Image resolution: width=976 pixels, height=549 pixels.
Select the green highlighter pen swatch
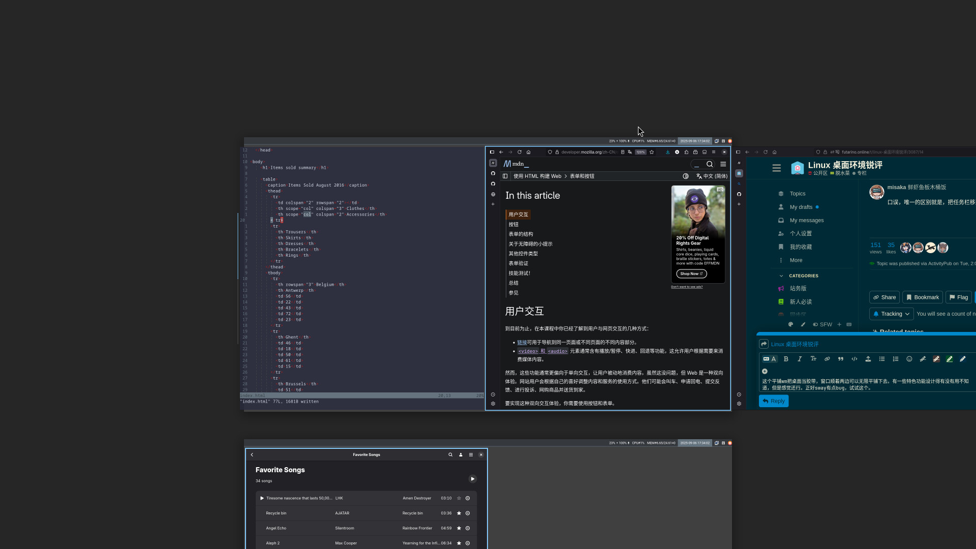pyautogui.click(x=950, y=359)
